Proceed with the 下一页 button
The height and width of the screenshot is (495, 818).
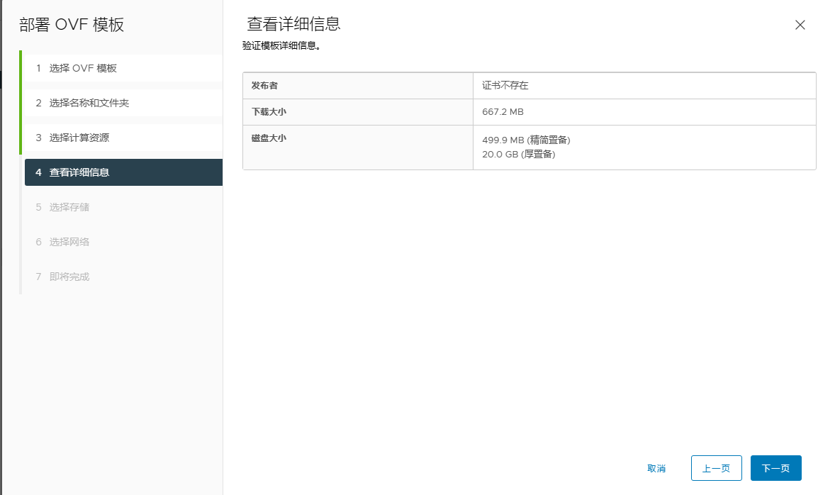[775, 468]
